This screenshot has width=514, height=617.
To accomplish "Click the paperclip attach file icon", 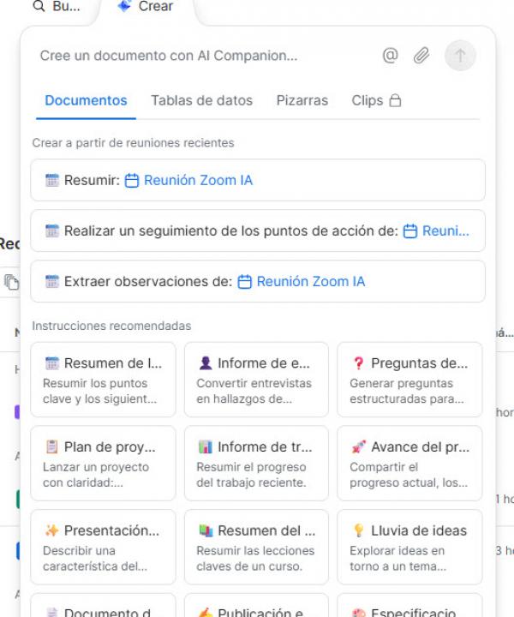I will 421,56.
